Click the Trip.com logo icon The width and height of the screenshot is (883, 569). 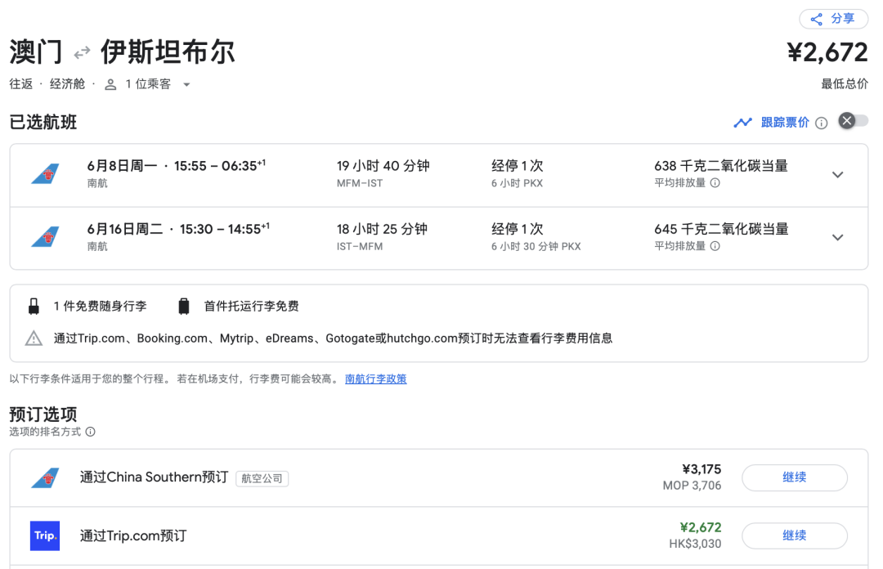(44, 535)
